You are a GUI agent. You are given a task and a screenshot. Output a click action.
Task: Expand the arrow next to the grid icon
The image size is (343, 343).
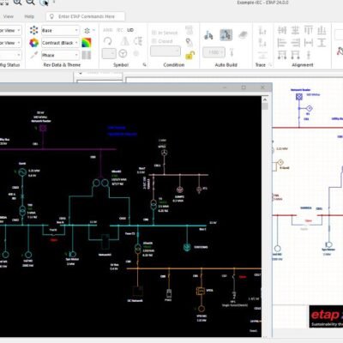(93, 30)
